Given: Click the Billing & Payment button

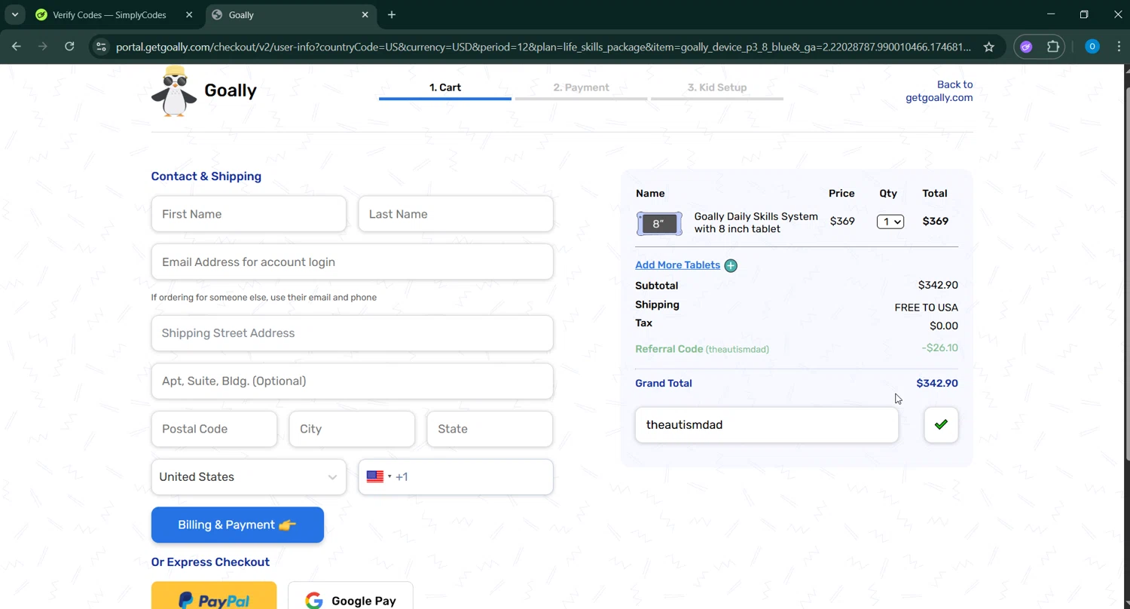Looking at the screenshot, I should point(237,525).
